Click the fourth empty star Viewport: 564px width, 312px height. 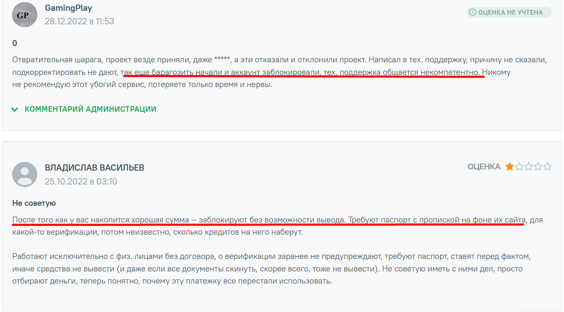click(539, 166)
